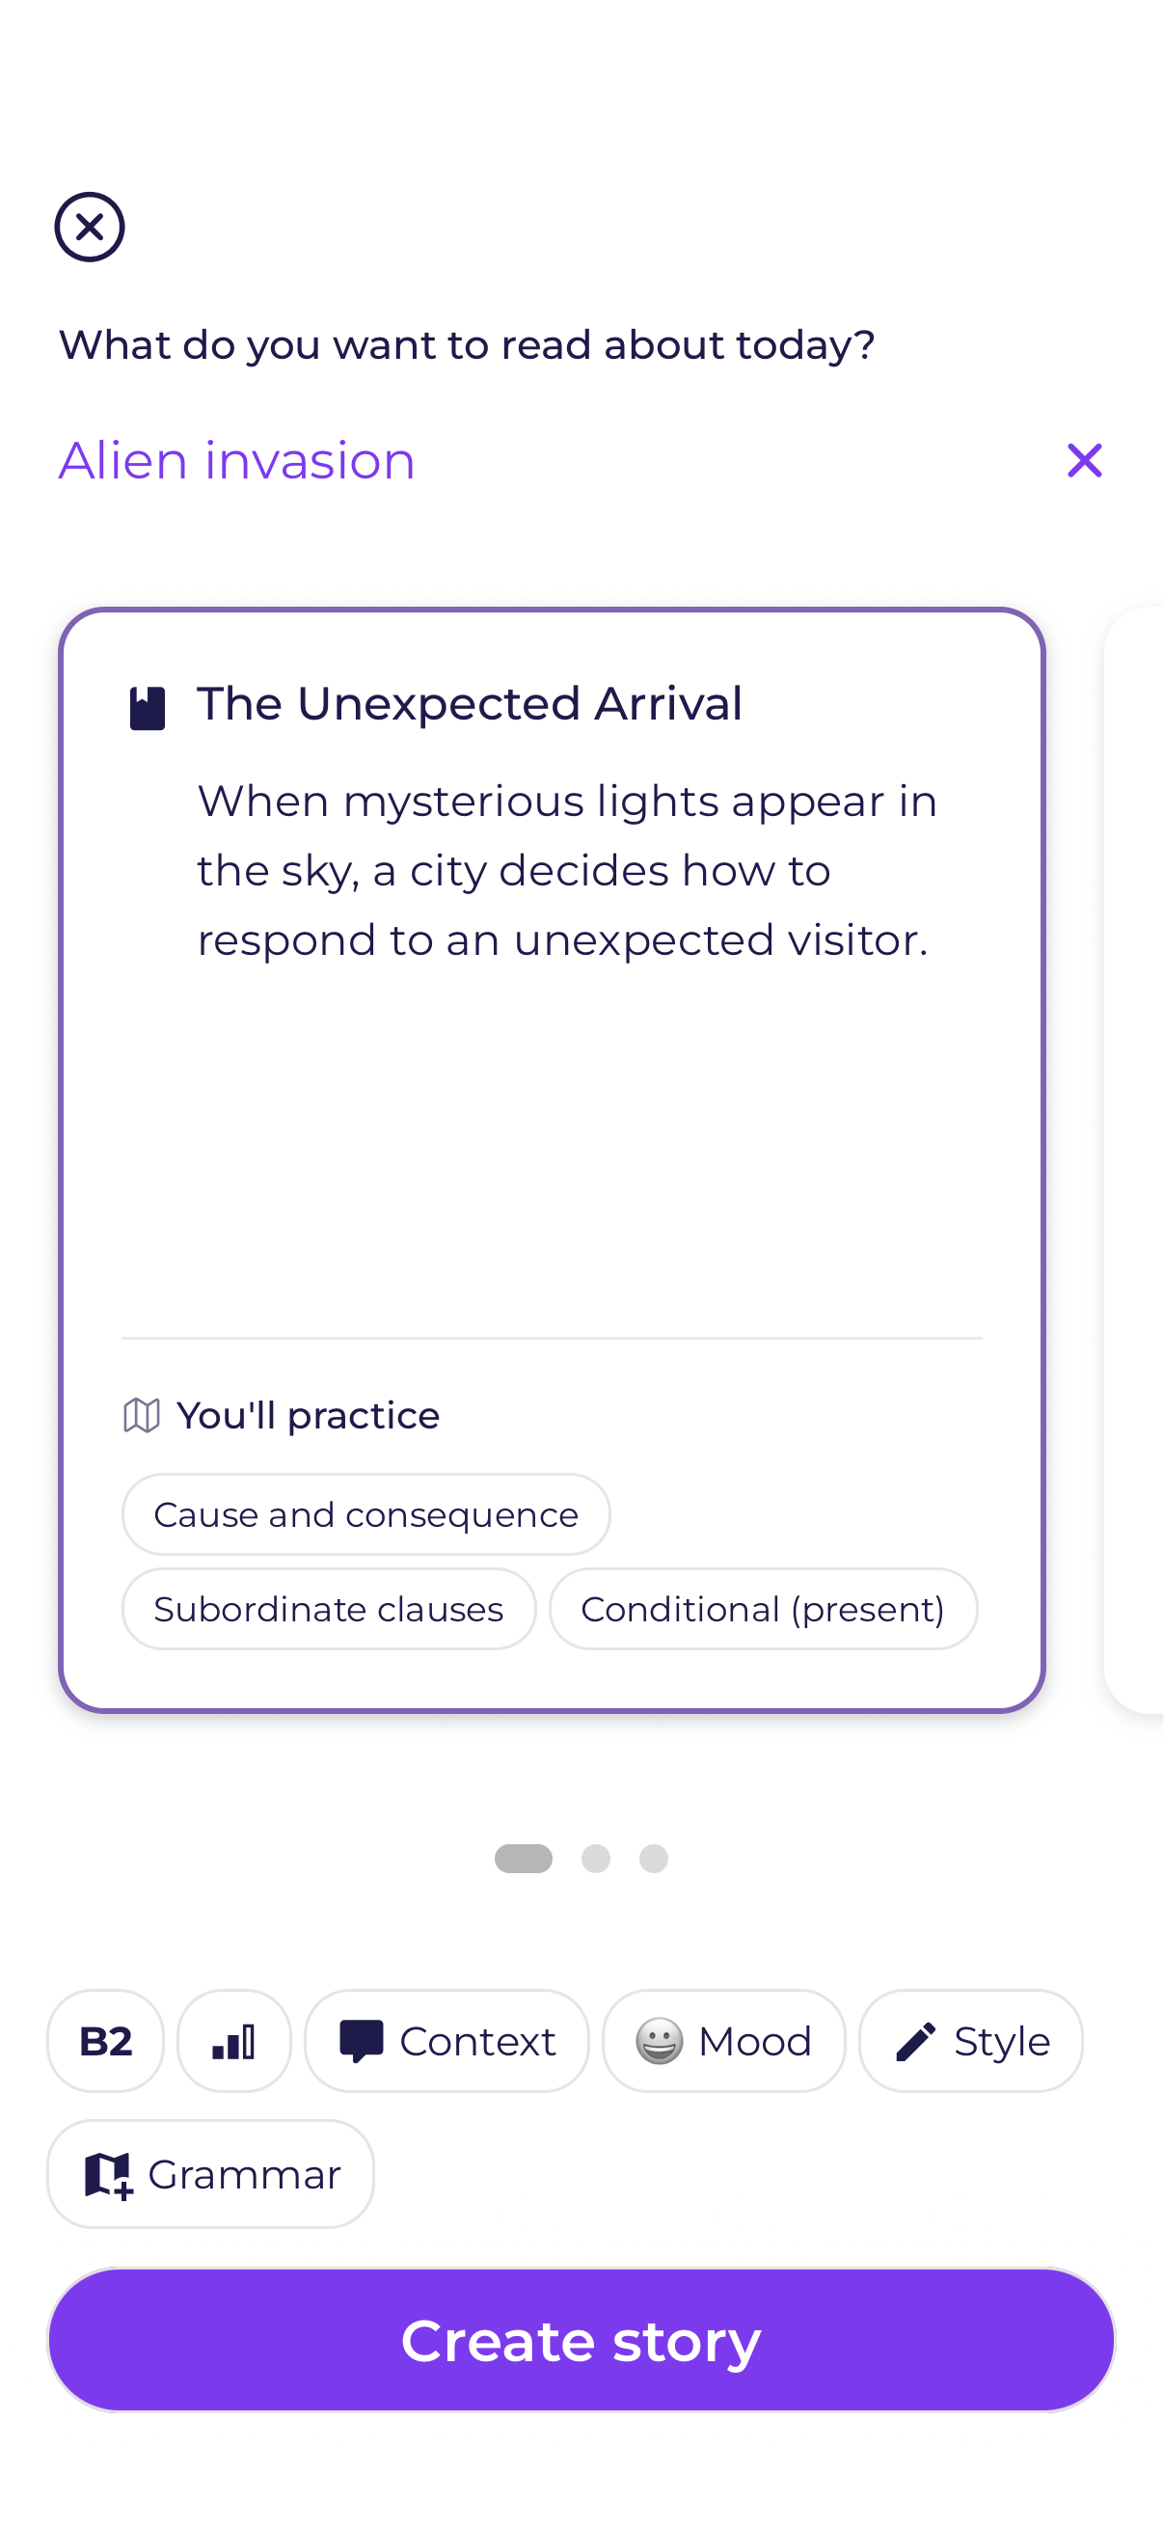Toggle the Subordinate clauses practice tag
Screen dimensions: 1163x2529
[328, 1608]
